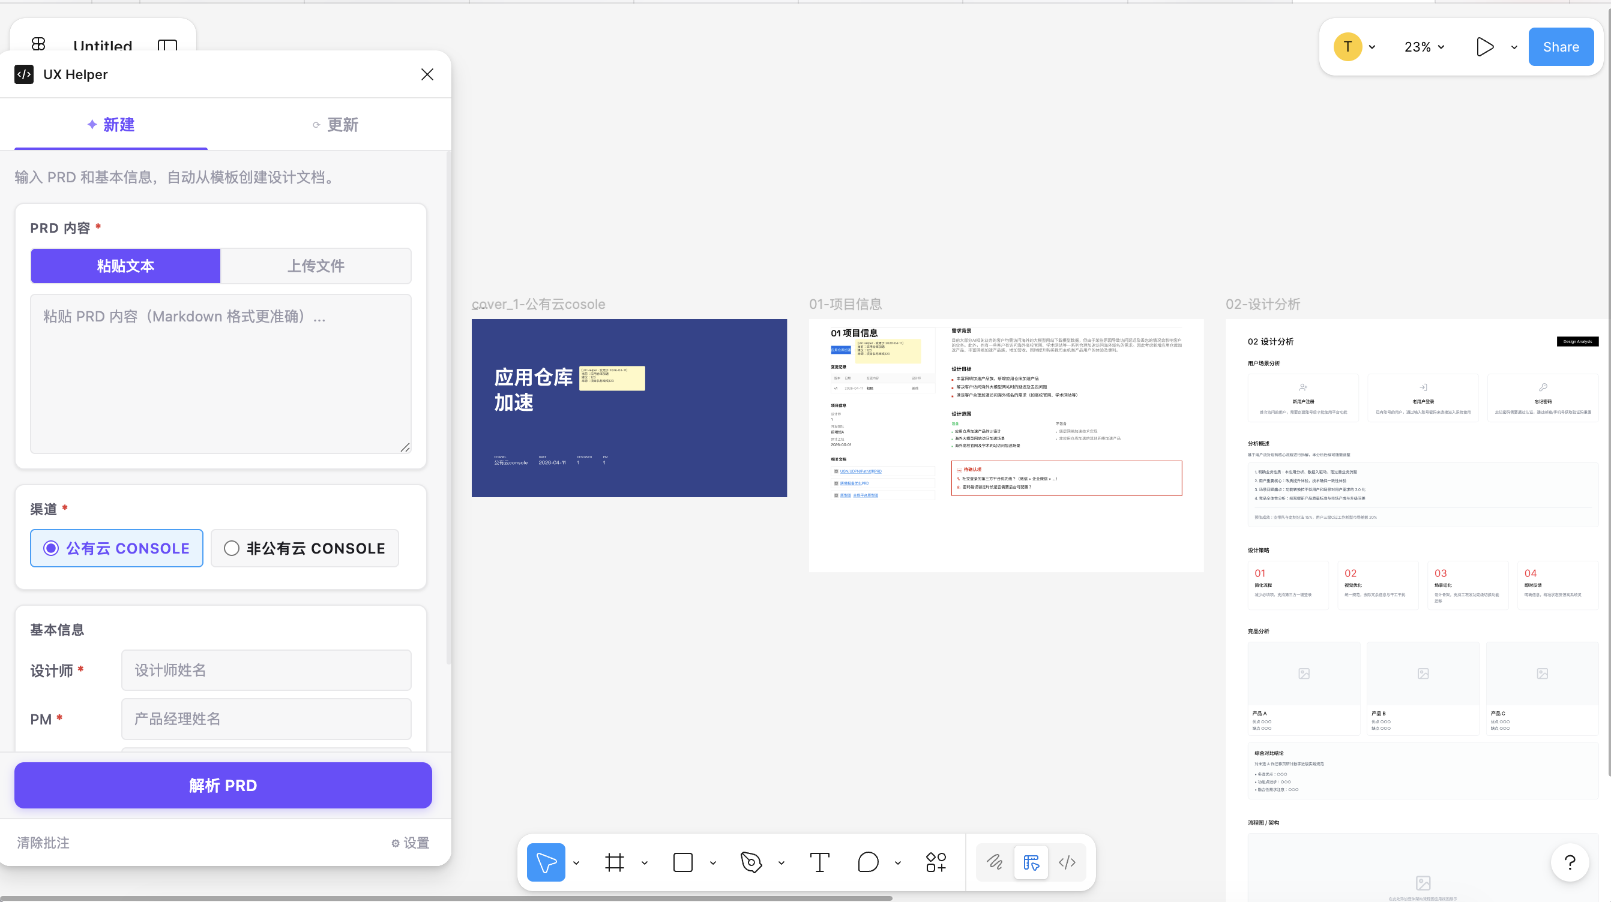This screenshot has height=902, width=1611.
Task: Select the 02-设计分析 frame label
Action: point(1263,305)
